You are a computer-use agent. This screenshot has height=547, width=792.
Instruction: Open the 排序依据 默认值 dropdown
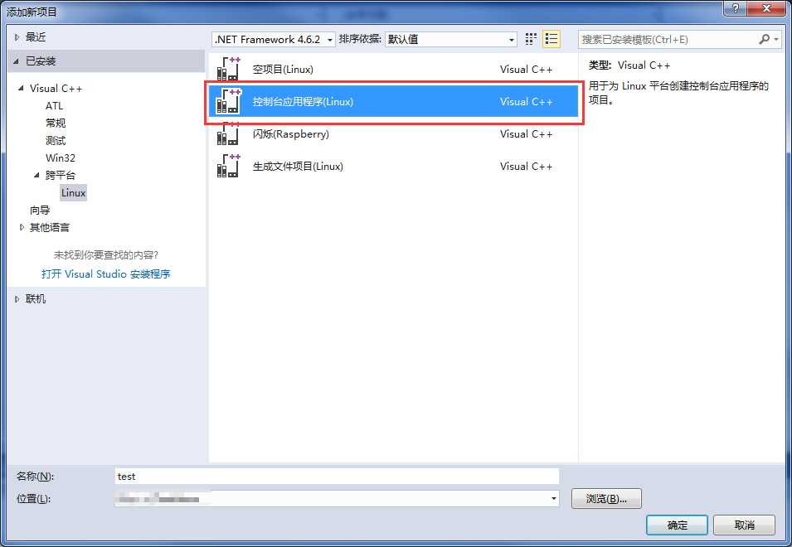pyautogui.click(x=451, y=39)
